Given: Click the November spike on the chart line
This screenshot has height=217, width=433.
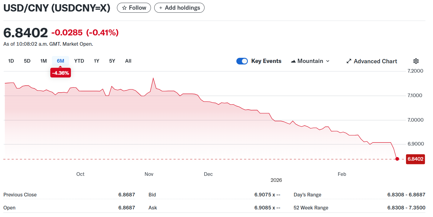Looking at the screenshot, I should [153, 78].
